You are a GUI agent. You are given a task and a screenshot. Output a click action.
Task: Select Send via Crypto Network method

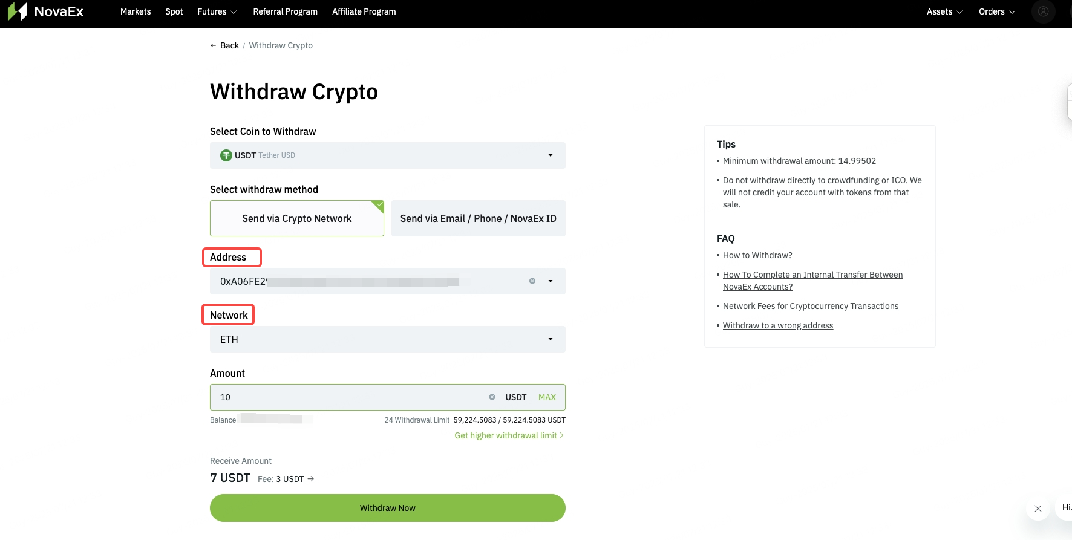pyautogui.click(x=296, y=218)
